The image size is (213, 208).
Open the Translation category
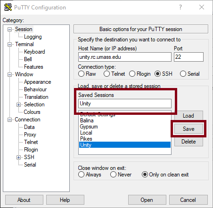click(x=36, y=97)
